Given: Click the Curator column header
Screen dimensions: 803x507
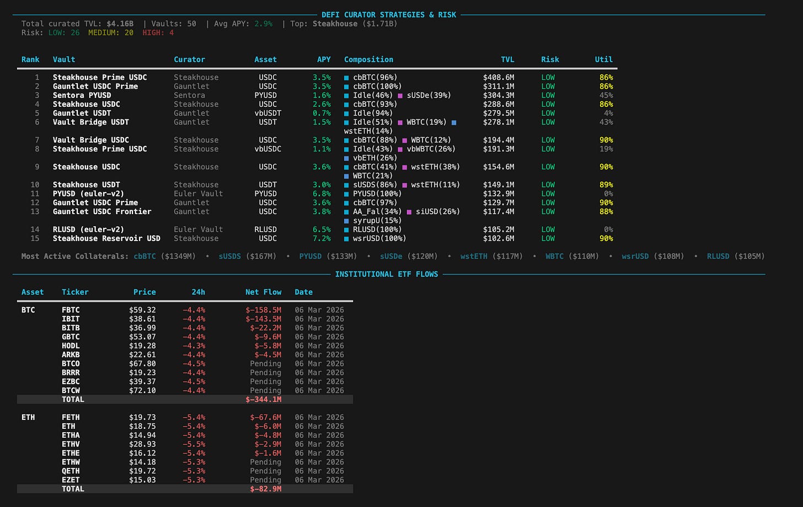Looking at the screenshot, I should 189,59.
